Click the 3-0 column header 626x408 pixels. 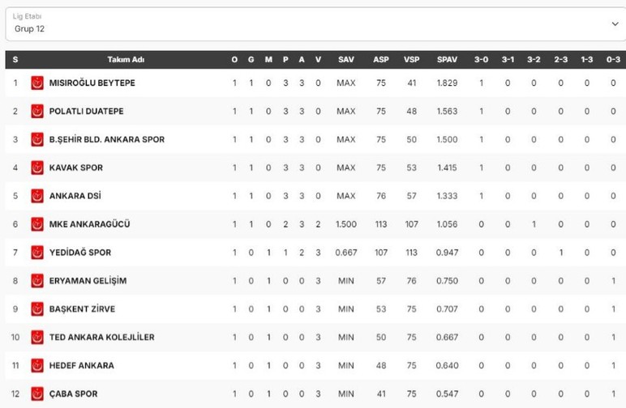point(481,59)
